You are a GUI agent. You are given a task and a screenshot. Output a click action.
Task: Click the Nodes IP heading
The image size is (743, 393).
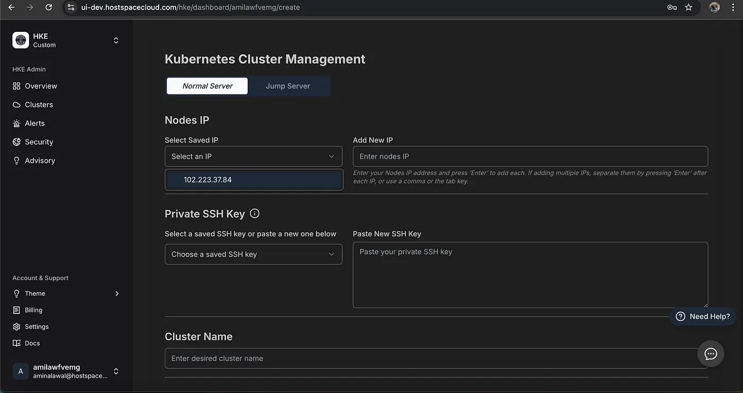(x=187, y=120)
